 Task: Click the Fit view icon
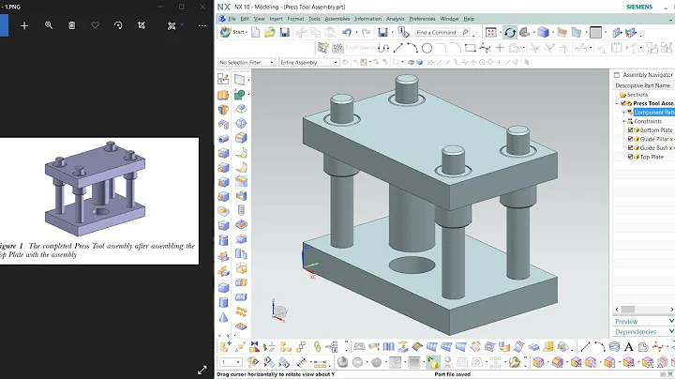tap(490, 32)
